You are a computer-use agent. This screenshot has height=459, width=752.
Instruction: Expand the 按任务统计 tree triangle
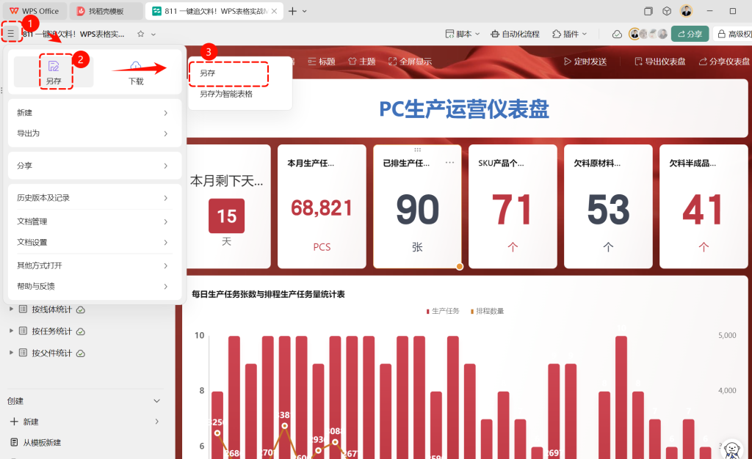tap(11, 331)
